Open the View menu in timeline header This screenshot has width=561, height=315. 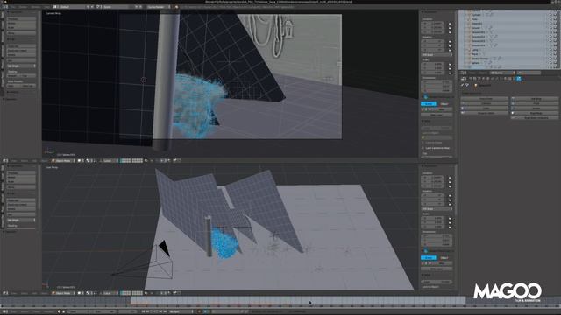14,311
